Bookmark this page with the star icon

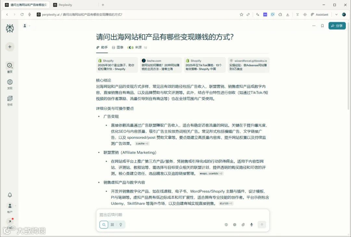241,15
